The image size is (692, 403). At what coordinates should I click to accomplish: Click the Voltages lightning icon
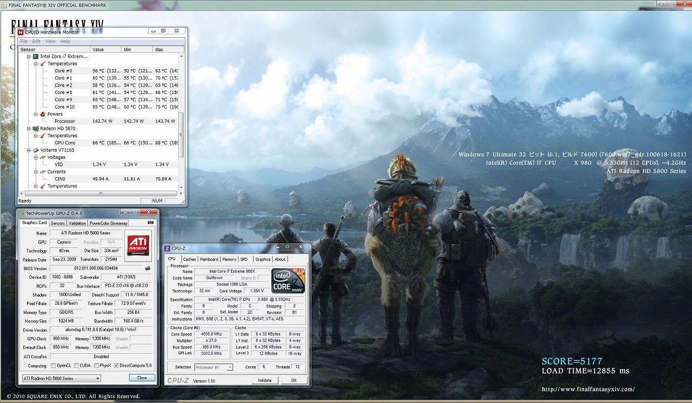click(x=43, y=157)
